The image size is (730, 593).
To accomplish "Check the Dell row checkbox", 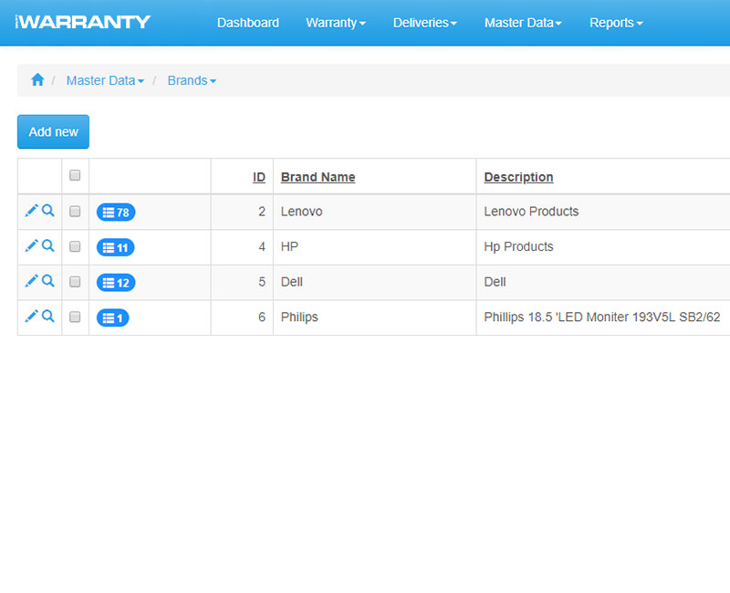I will [75, 282].
